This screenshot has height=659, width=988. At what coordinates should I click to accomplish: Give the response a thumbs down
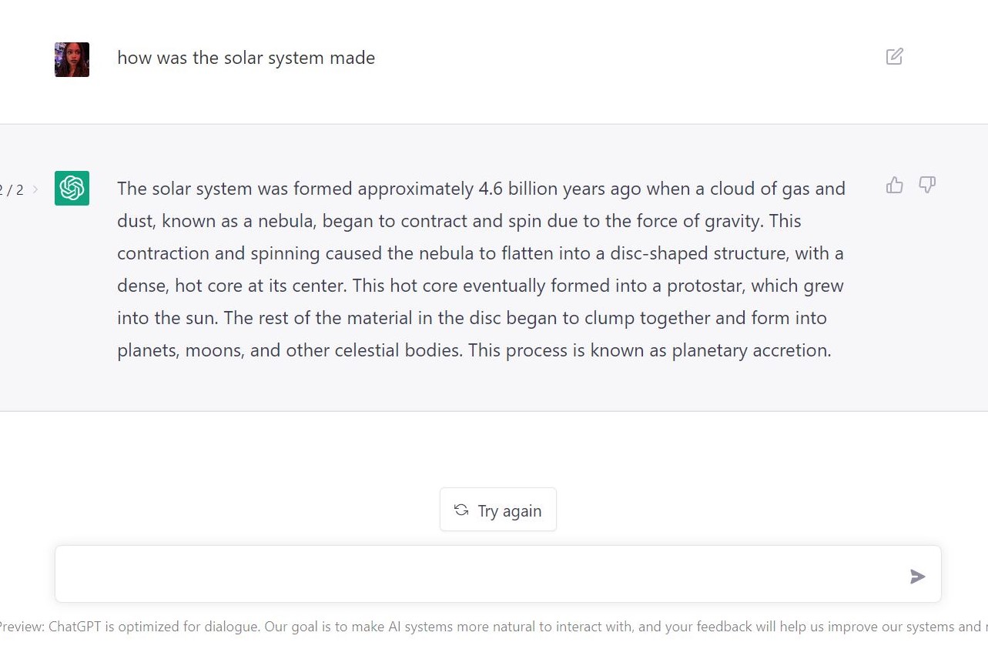pyautogui.click(x=927, y=185)
